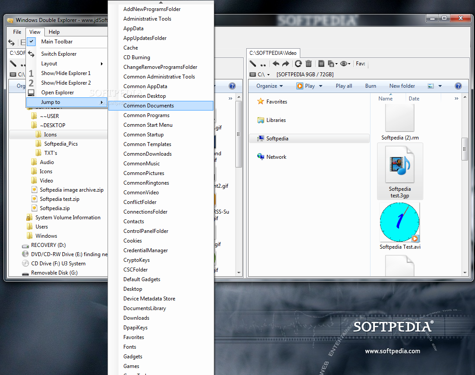Click scroll down arrow of right file list
475x375 pixels.
tap(465, 273)
